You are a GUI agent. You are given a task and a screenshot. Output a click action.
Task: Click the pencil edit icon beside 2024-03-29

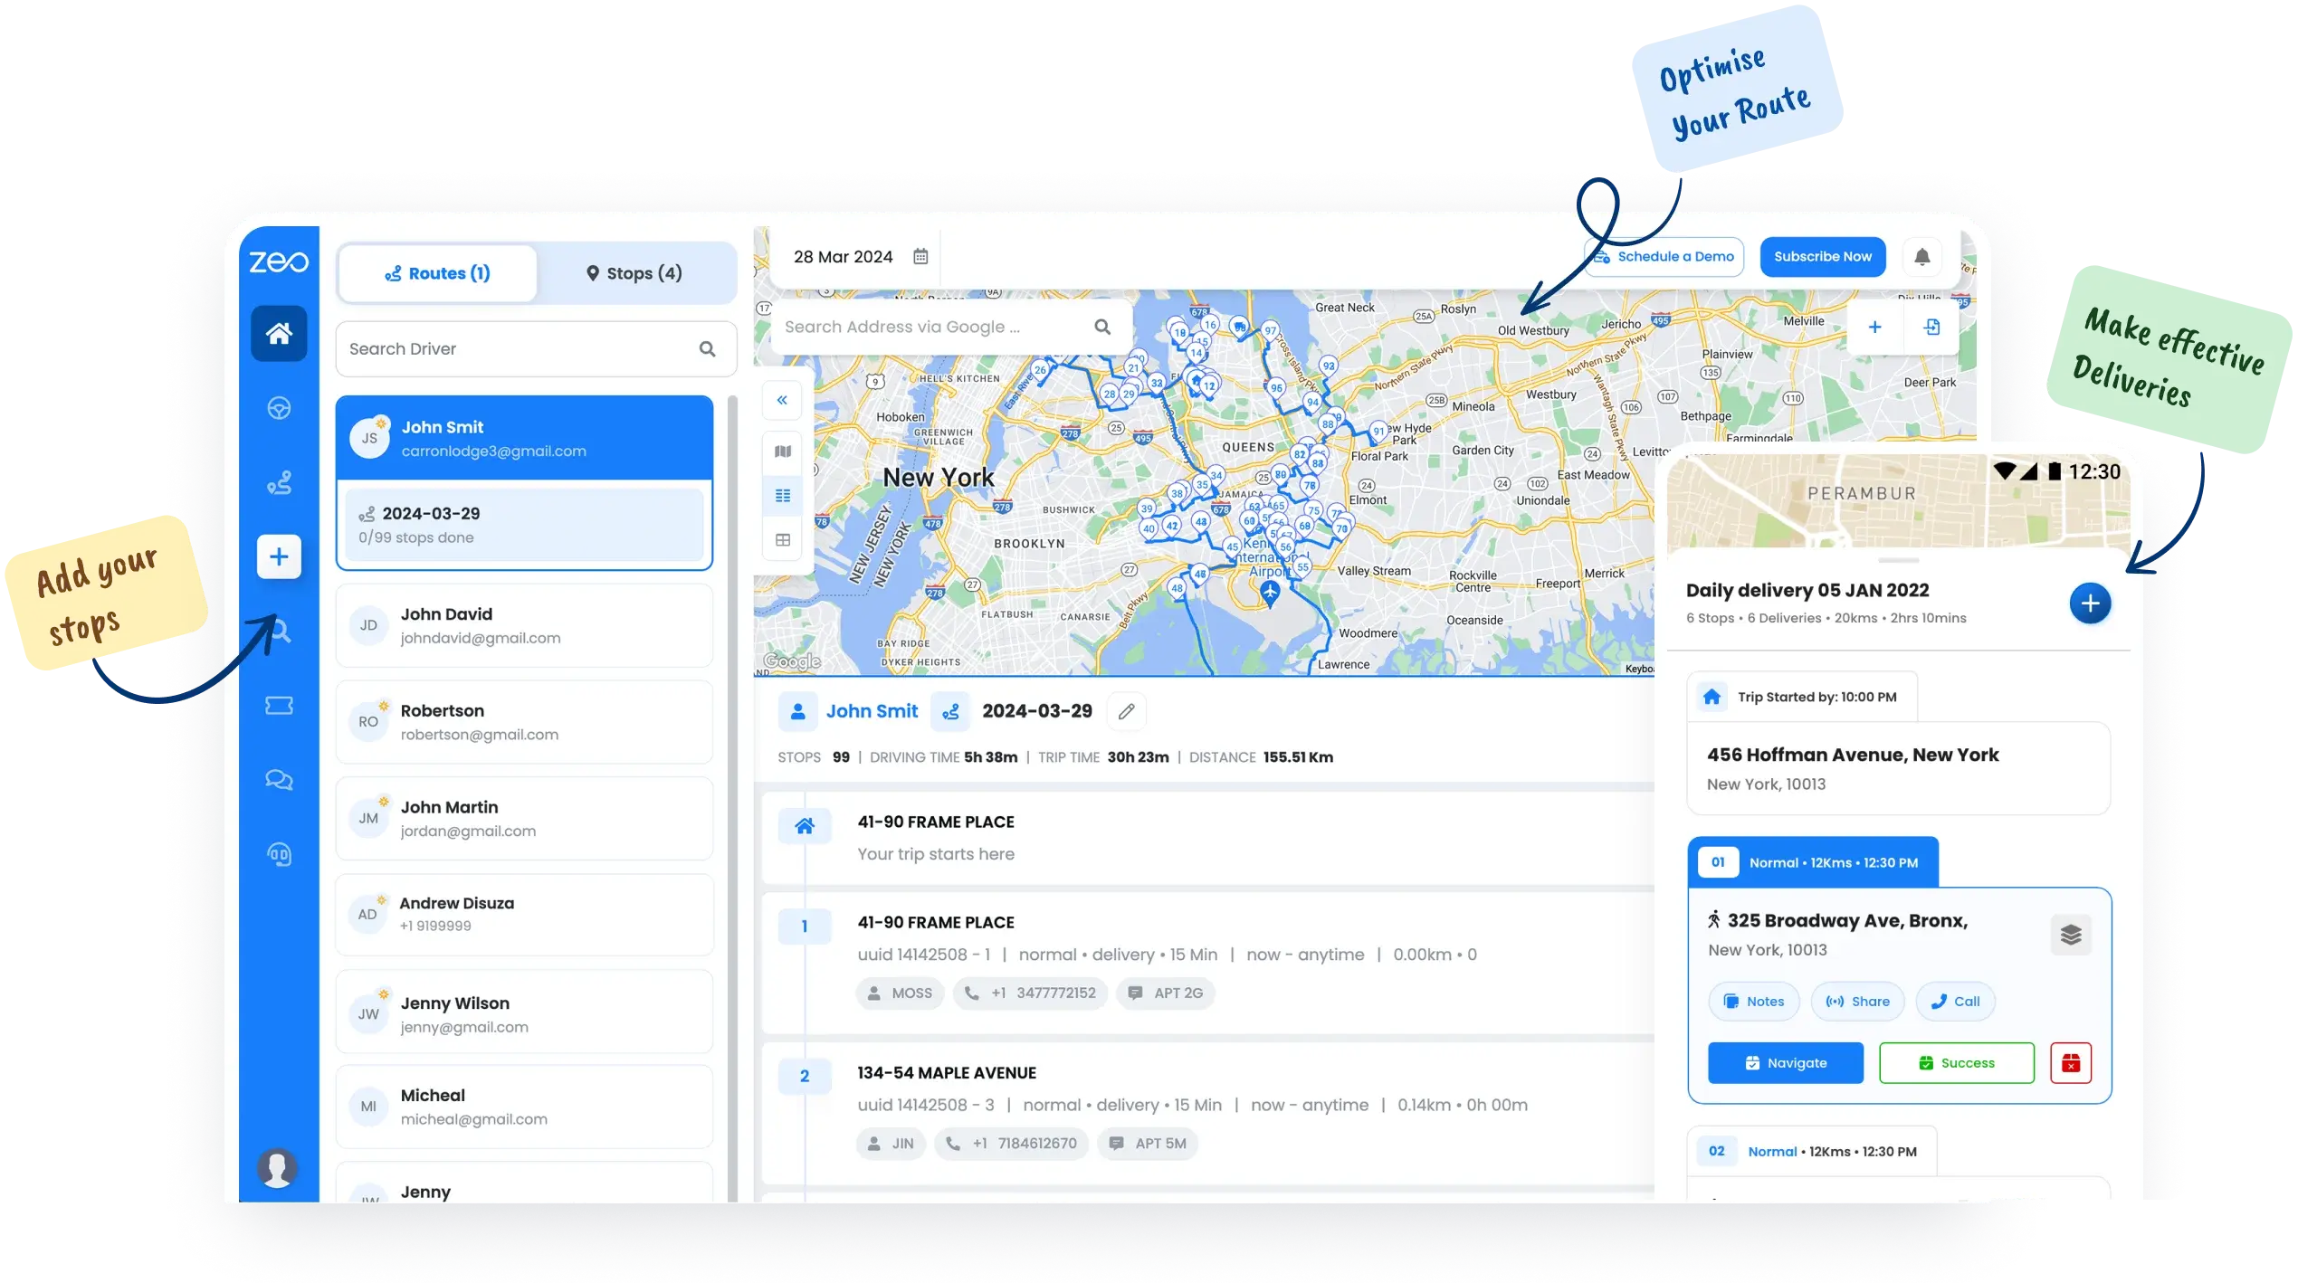click(x=1126, y=711)
